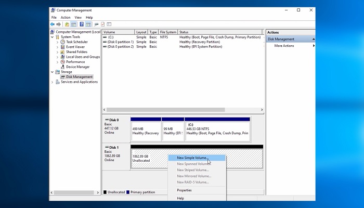Collapse the Storage node
Image resolution: width=364 pixels, height=208 pixels.
pyautogui.click(x=52, y=72)
